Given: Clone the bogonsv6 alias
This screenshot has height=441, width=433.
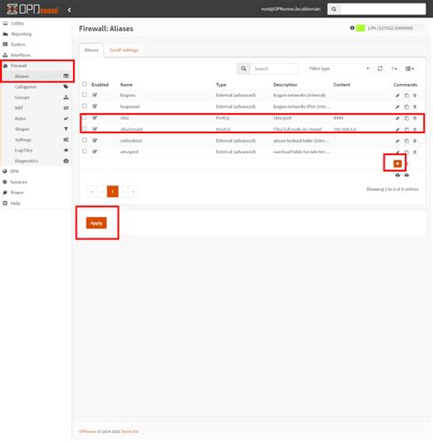Looking at the screenshot, I should [407, 107].
